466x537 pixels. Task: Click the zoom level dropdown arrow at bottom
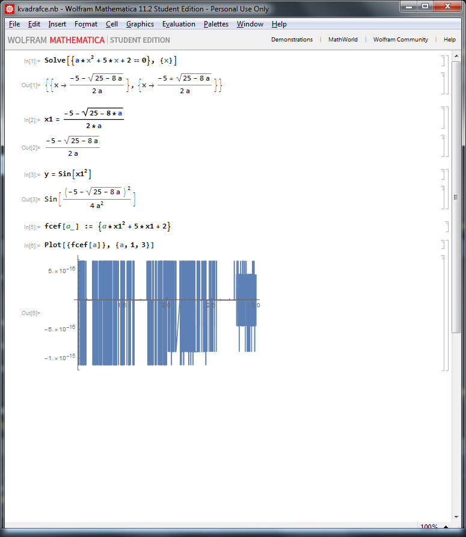pos(446,526)
